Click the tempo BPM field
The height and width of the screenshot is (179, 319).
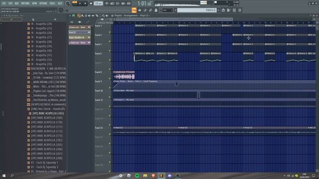pos(98,3)
